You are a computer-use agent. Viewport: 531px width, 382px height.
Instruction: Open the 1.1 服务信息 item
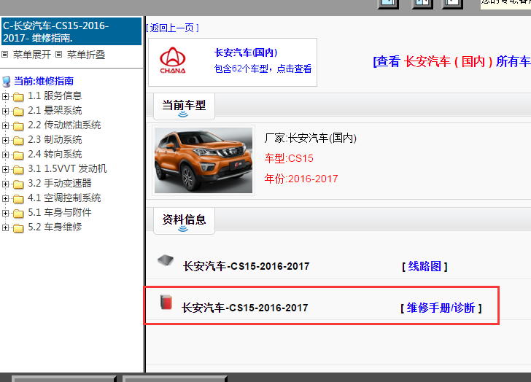[55, 95]
